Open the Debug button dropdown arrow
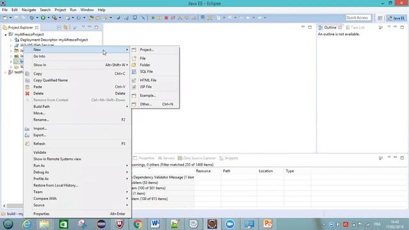Screen dimensions: 409x230 (37, 18)
